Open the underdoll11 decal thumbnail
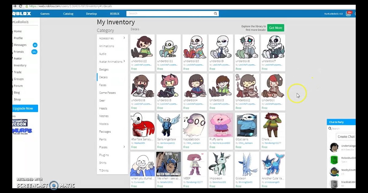The width and height of the screenshot is (368, 193). click(169, 47)
